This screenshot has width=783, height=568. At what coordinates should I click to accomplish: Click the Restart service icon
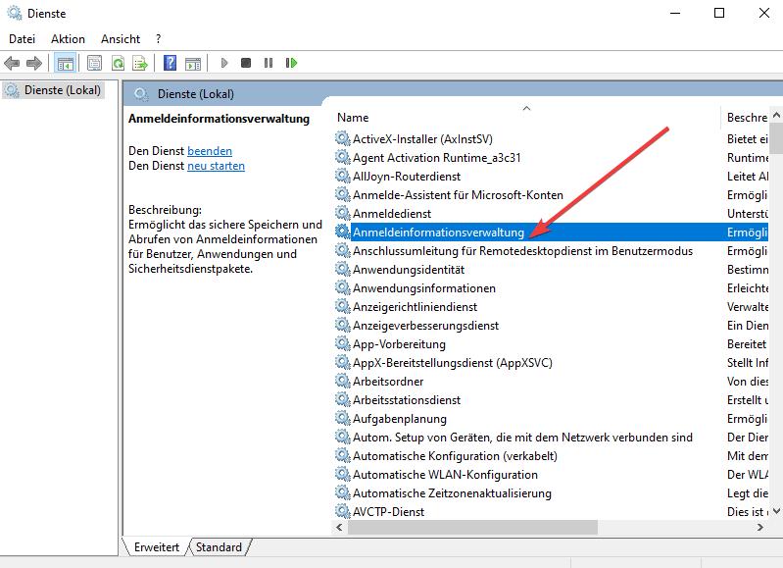291,63
